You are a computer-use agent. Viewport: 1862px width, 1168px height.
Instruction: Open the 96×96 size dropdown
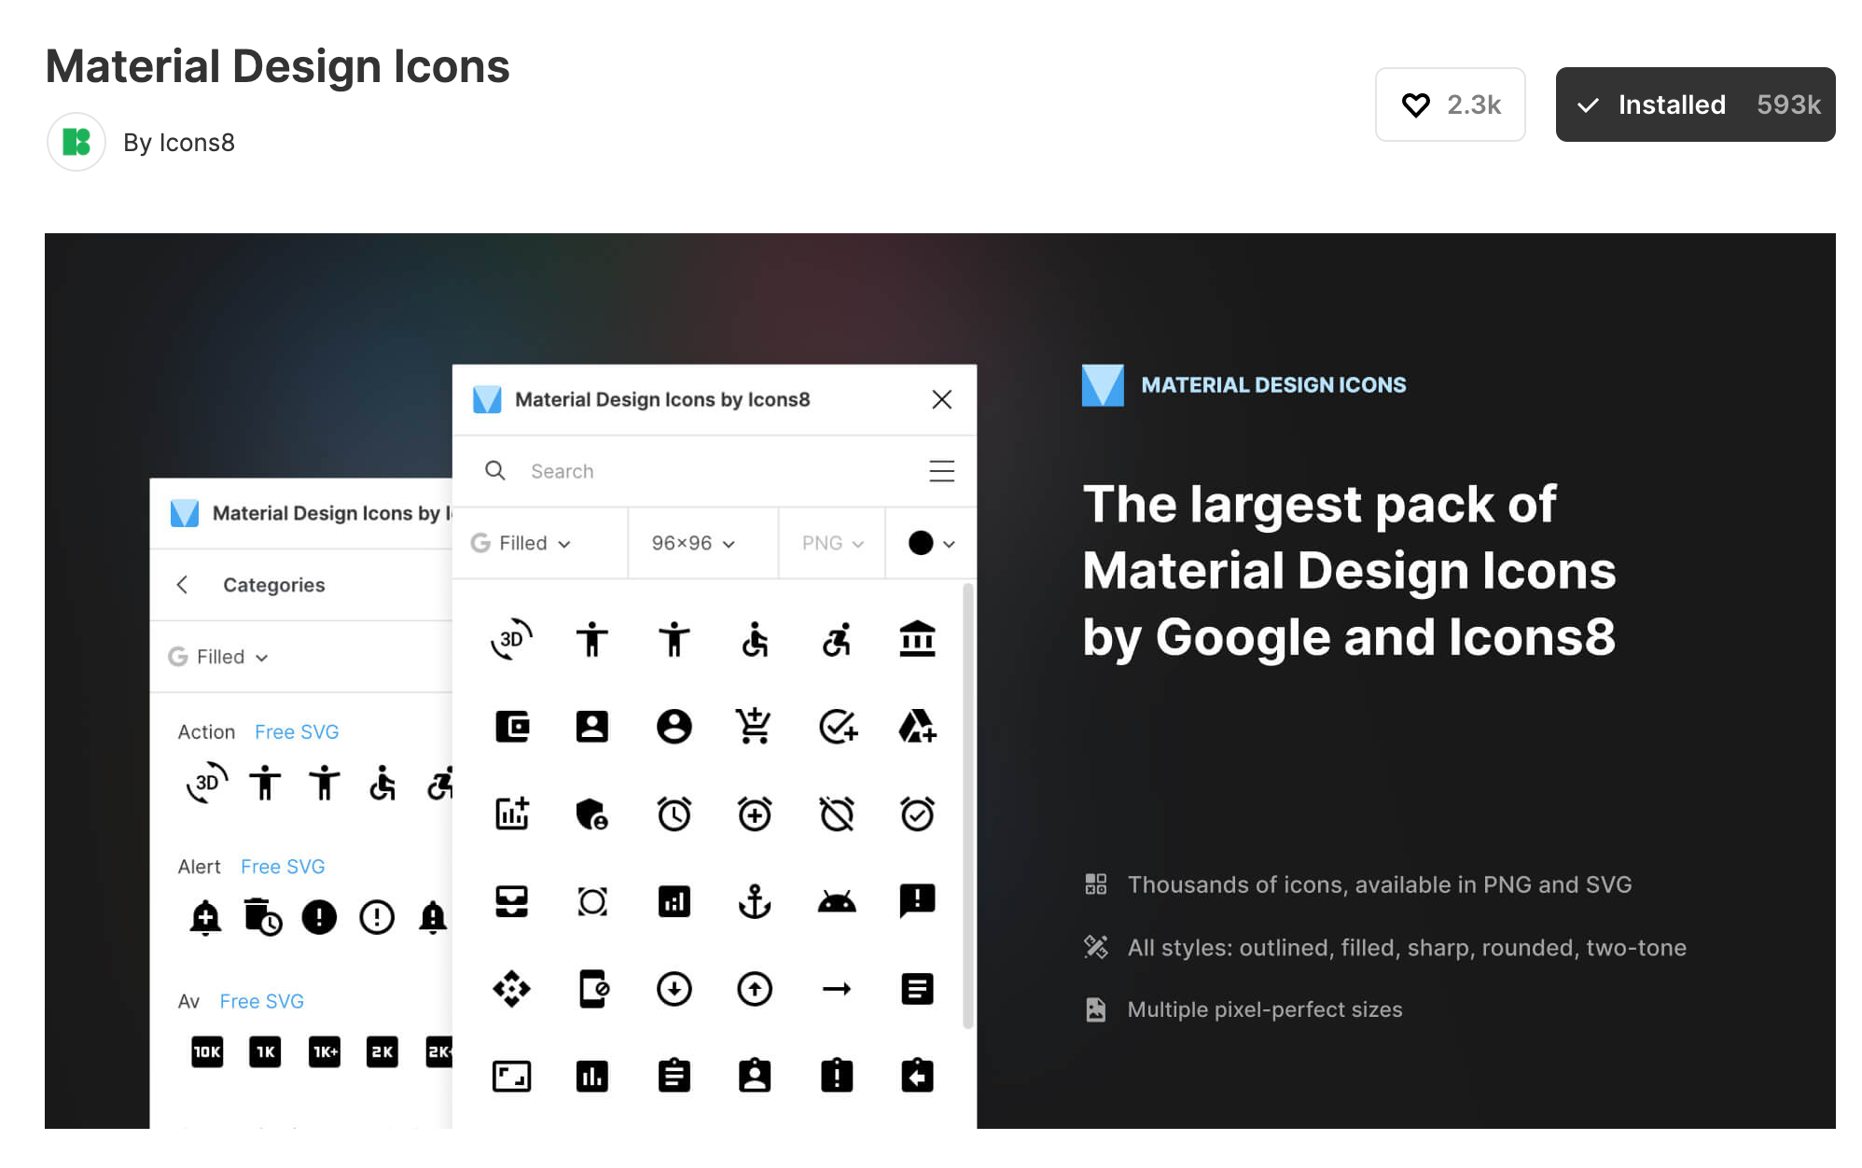693,543
